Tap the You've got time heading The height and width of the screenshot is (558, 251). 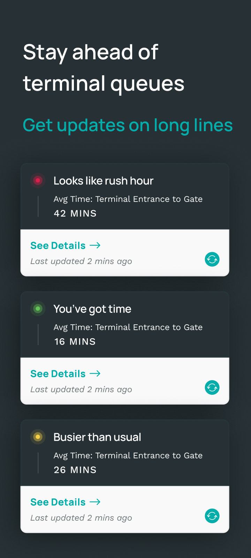tap(92, 309)
